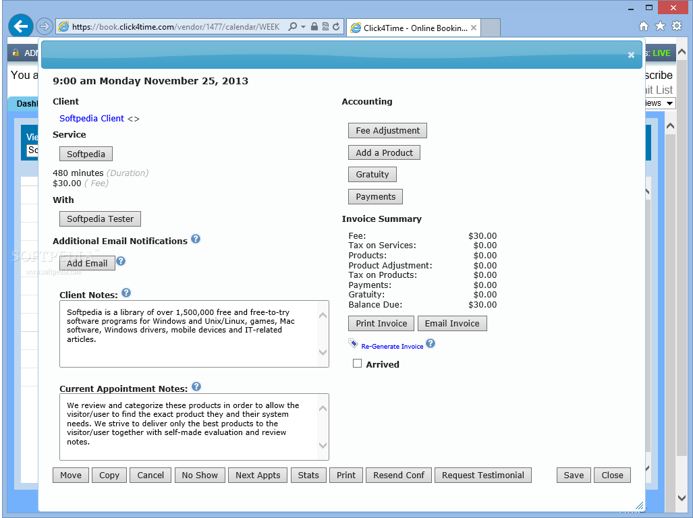Viewport: 693px width, 518px height.
Task: Open the Stats button
Action: pos(308,475)
